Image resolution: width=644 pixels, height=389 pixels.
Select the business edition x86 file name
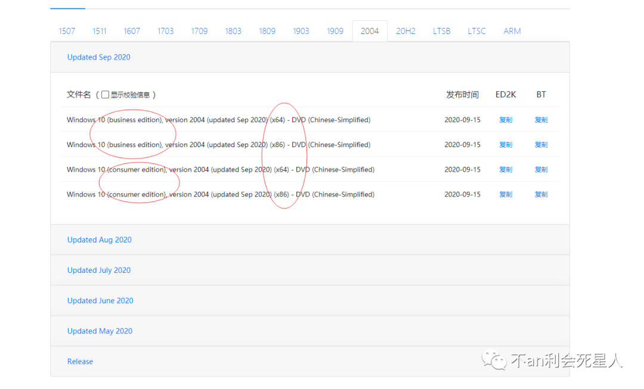pos(218,145)
